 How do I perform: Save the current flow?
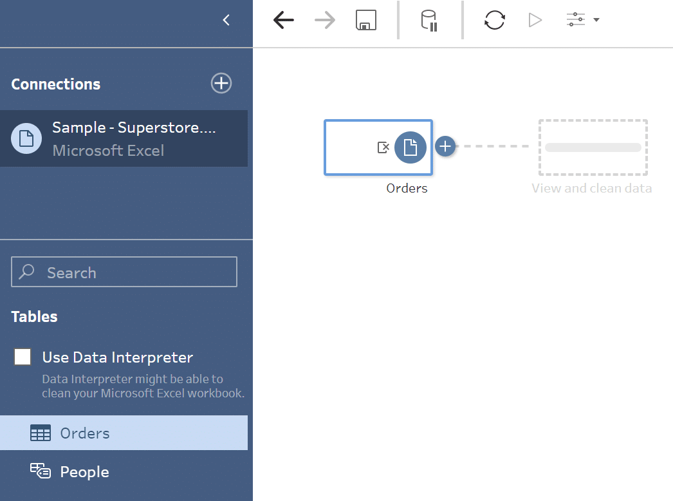[365, 19]
